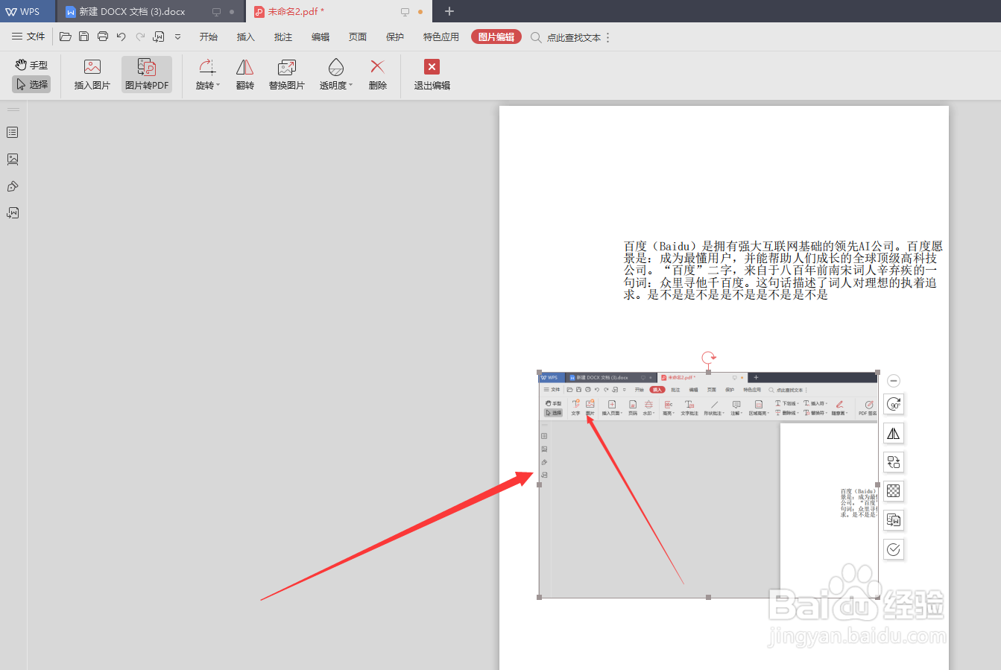
Task: Switch to the 编辑 tab
Action: point(320,37)
